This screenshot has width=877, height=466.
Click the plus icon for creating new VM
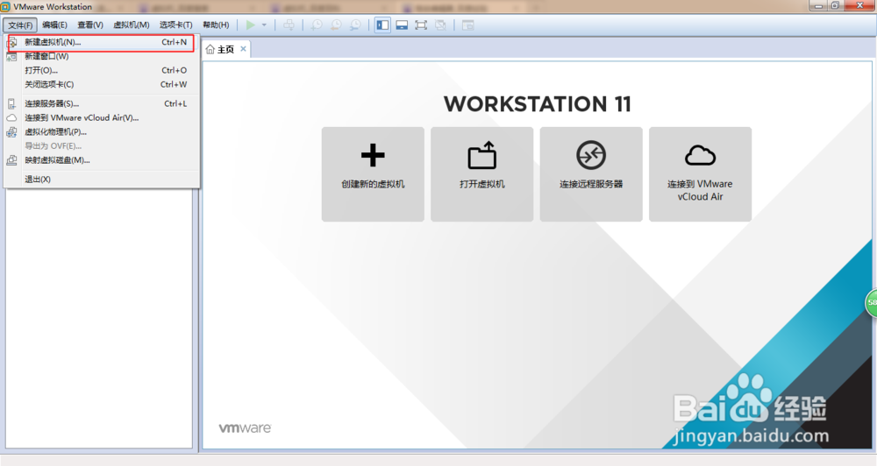pyautogui.click(x=373, y=155)
